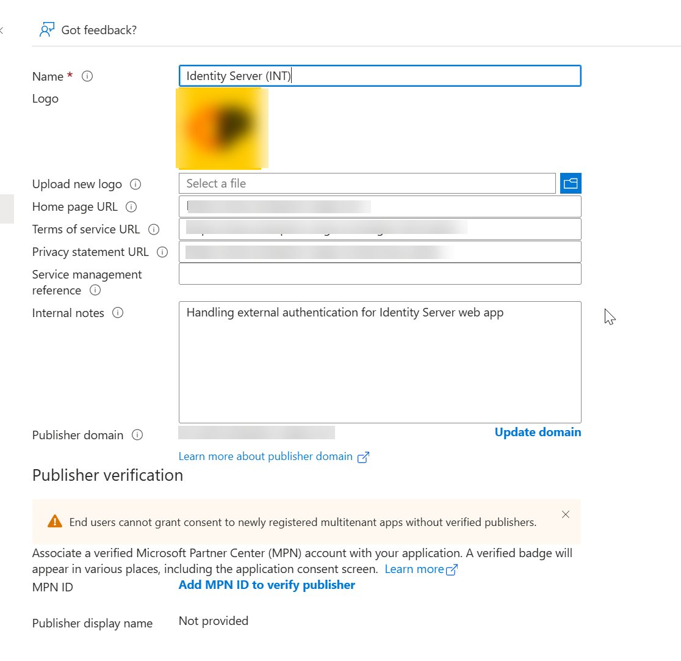Show info tooltip for Internal notes
The height and width of the screenshot is (661, 681).
pyautogui.click(x=118, y=313)
